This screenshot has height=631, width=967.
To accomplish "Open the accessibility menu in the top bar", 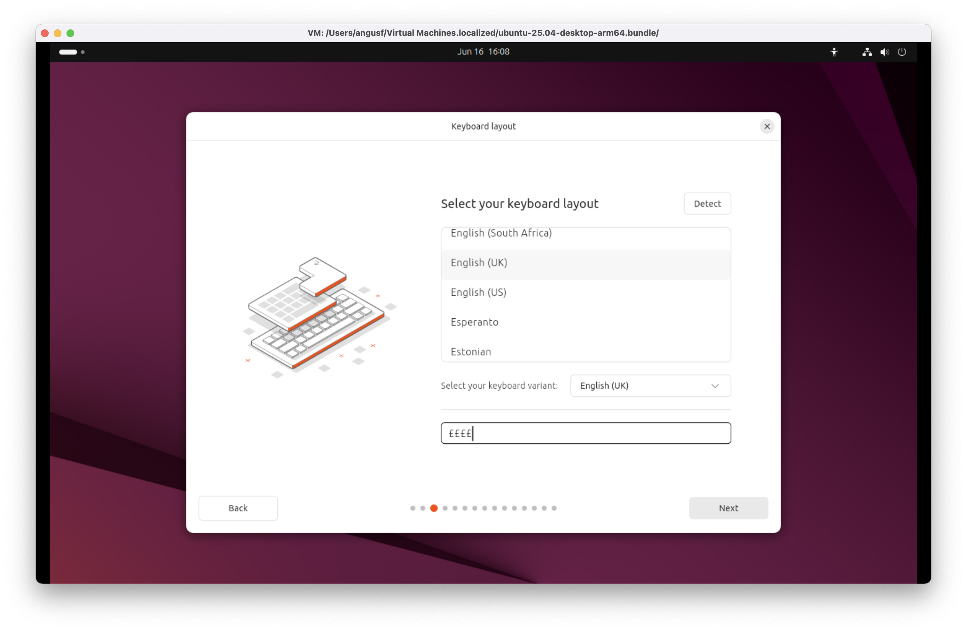I will (835, 52).
